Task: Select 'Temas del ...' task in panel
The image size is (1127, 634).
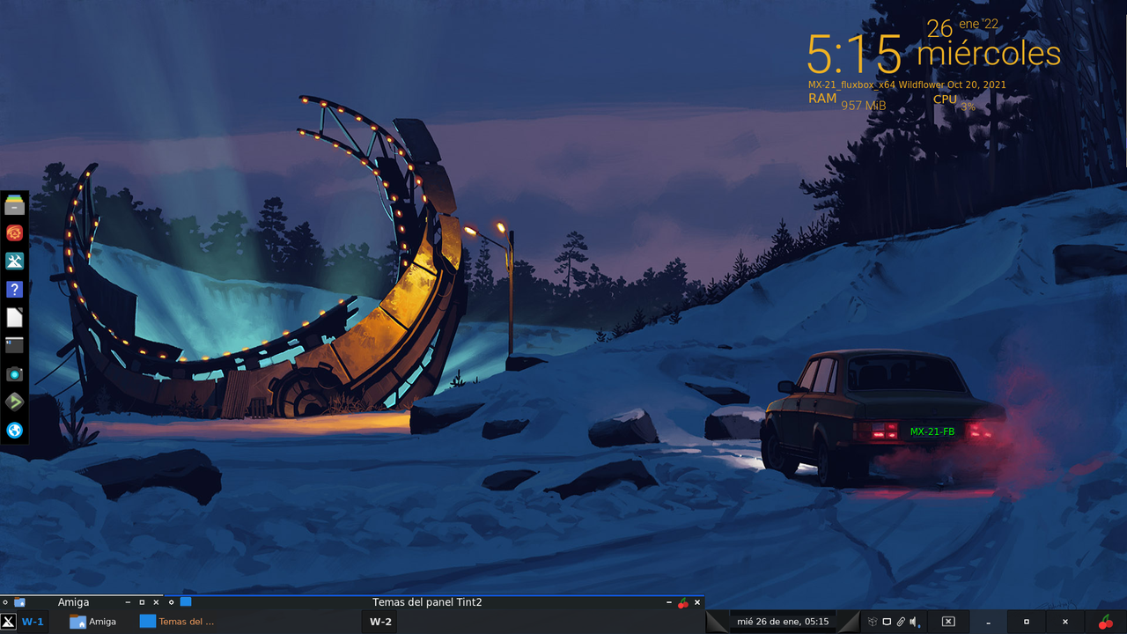Action: click(x=177, y=622)
